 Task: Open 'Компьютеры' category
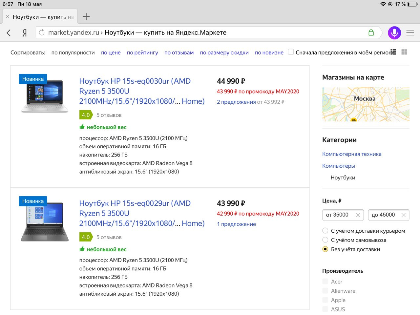[x=338, y=166]
